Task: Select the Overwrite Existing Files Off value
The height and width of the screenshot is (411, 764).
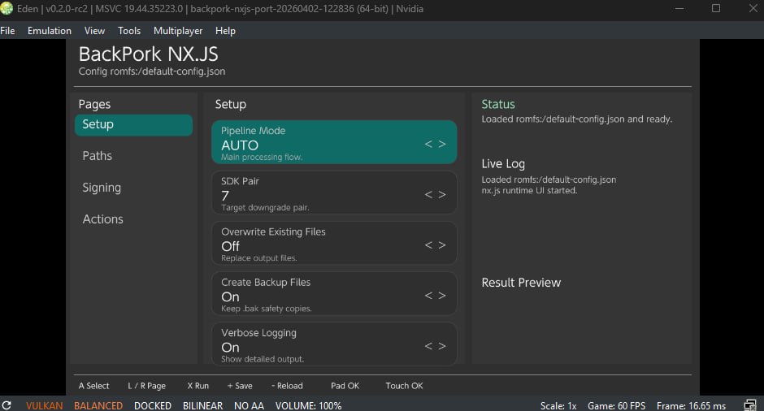Action: [x=231, y=246]
